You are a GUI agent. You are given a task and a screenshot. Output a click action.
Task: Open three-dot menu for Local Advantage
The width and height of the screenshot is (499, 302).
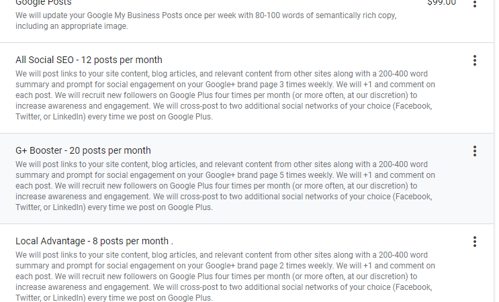(x=475, y=242)
